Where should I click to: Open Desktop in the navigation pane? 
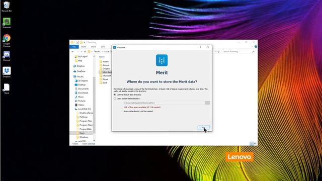(x=80, y=85)
